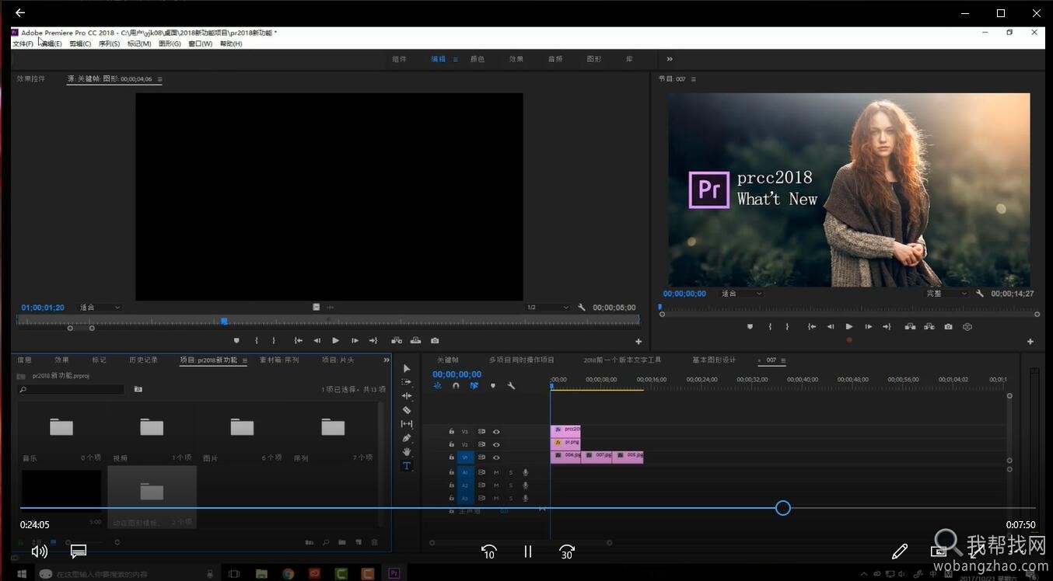Select the Razor tool
This screenshot has width=1053, height=581.
coord(406,410)
